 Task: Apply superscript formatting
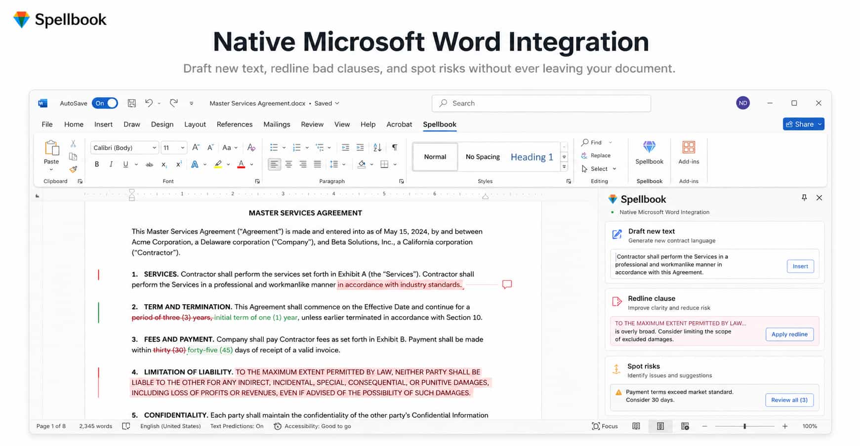click(179, 164)
